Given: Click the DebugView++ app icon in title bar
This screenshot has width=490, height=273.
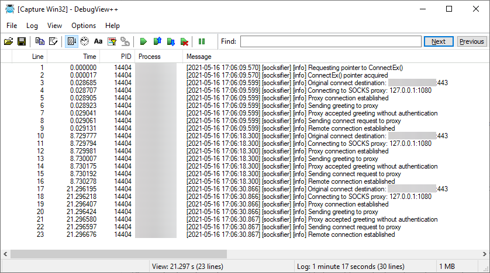Looking at the screenshot, I should pyautogui.click(x=10, y=9).
